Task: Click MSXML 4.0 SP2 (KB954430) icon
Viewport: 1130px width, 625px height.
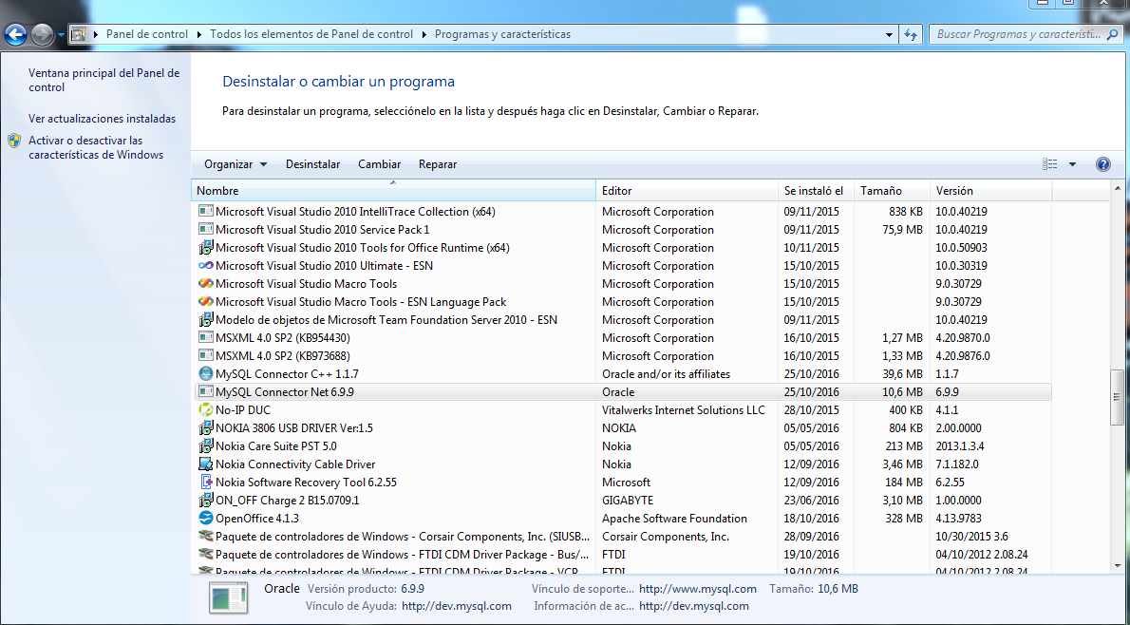Action: click(x=205, y=338)
